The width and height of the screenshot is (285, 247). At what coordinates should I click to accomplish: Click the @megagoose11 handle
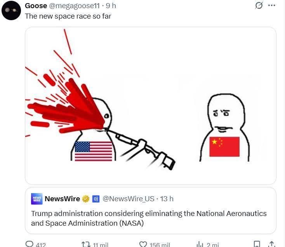pyautogui.click(x=74, y=6)
